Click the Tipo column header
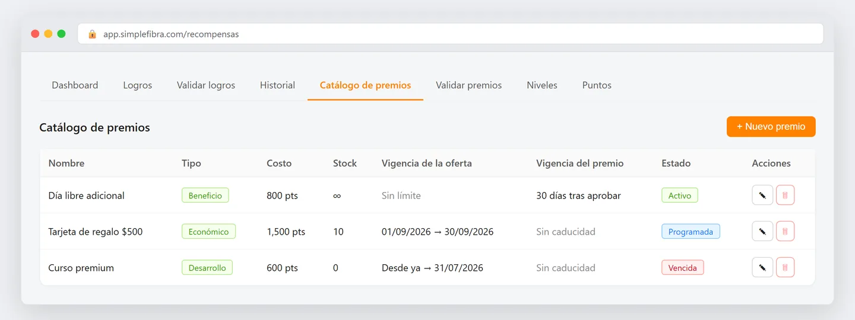 click(191, 163)
